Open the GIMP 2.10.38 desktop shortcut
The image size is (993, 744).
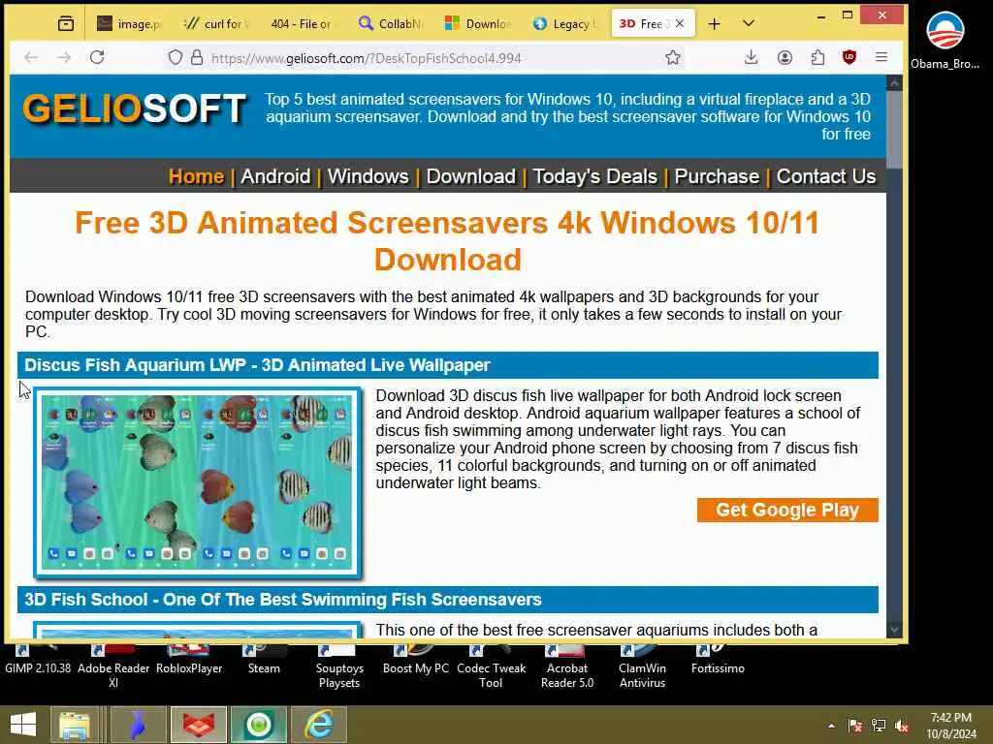(x=38, y=660)
